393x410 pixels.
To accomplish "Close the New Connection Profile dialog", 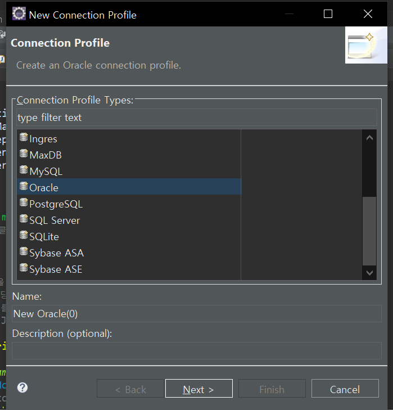I will click(x=368, y=14).
